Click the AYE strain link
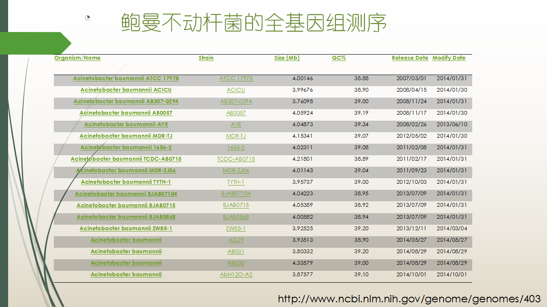This screenshot has width=547, height=307. coord(236,125)
